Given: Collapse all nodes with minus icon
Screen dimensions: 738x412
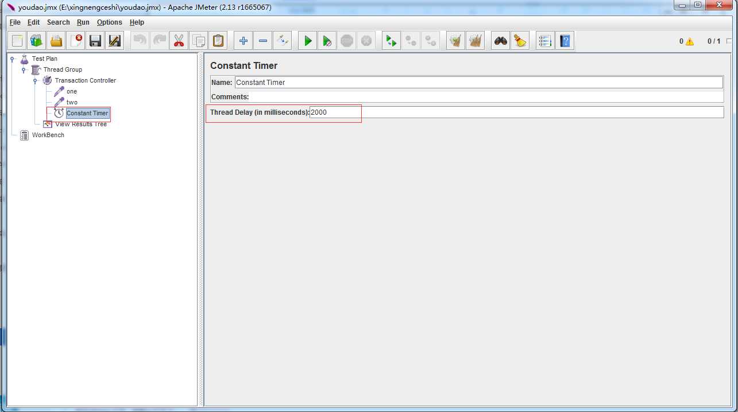Looking at the screenshot, I should point(263,41).
